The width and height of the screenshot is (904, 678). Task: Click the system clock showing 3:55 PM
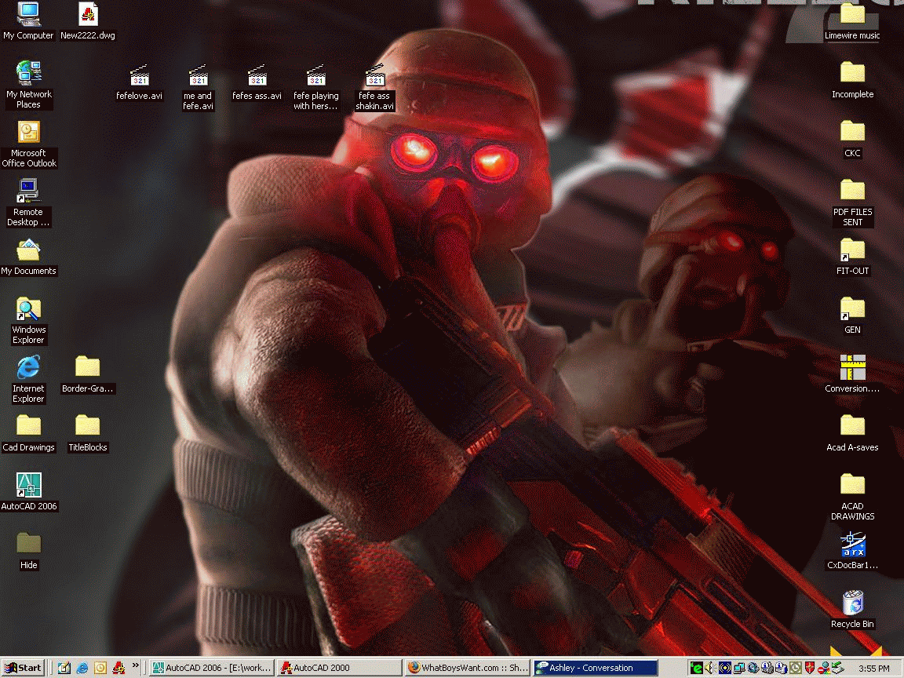[873, 669]
